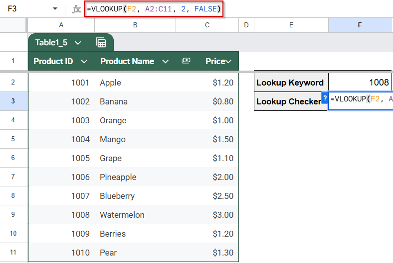Select column A header

(61, 25)
